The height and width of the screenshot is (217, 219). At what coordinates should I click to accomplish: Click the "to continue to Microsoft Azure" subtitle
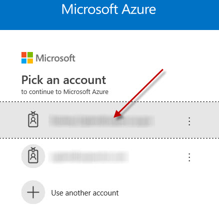(x=65, y=92)
